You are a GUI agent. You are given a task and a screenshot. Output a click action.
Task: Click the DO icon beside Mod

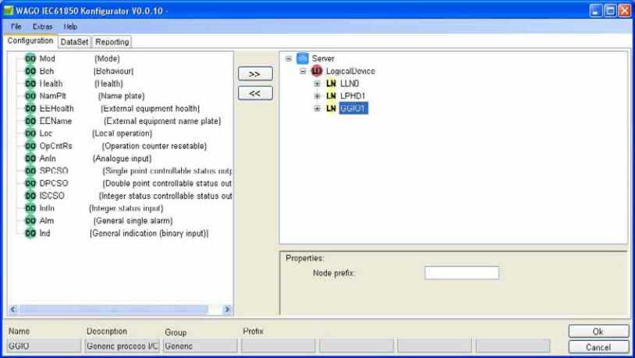[30, 58]
